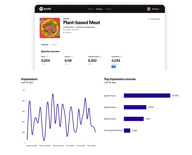Switch to the Analytics tab
The height and width of the screenshot is (155, 192).
[x=45, y=45]
